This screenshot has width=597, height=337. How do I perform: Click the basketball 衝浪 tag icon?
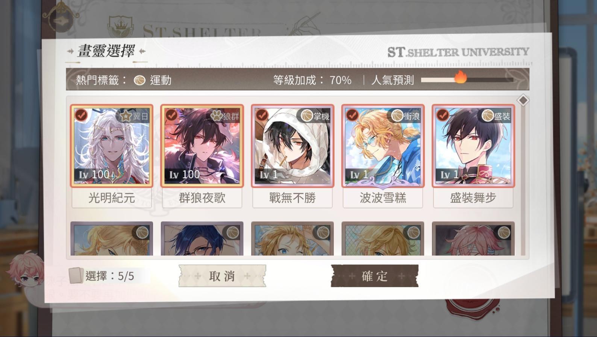coord(397,116)
